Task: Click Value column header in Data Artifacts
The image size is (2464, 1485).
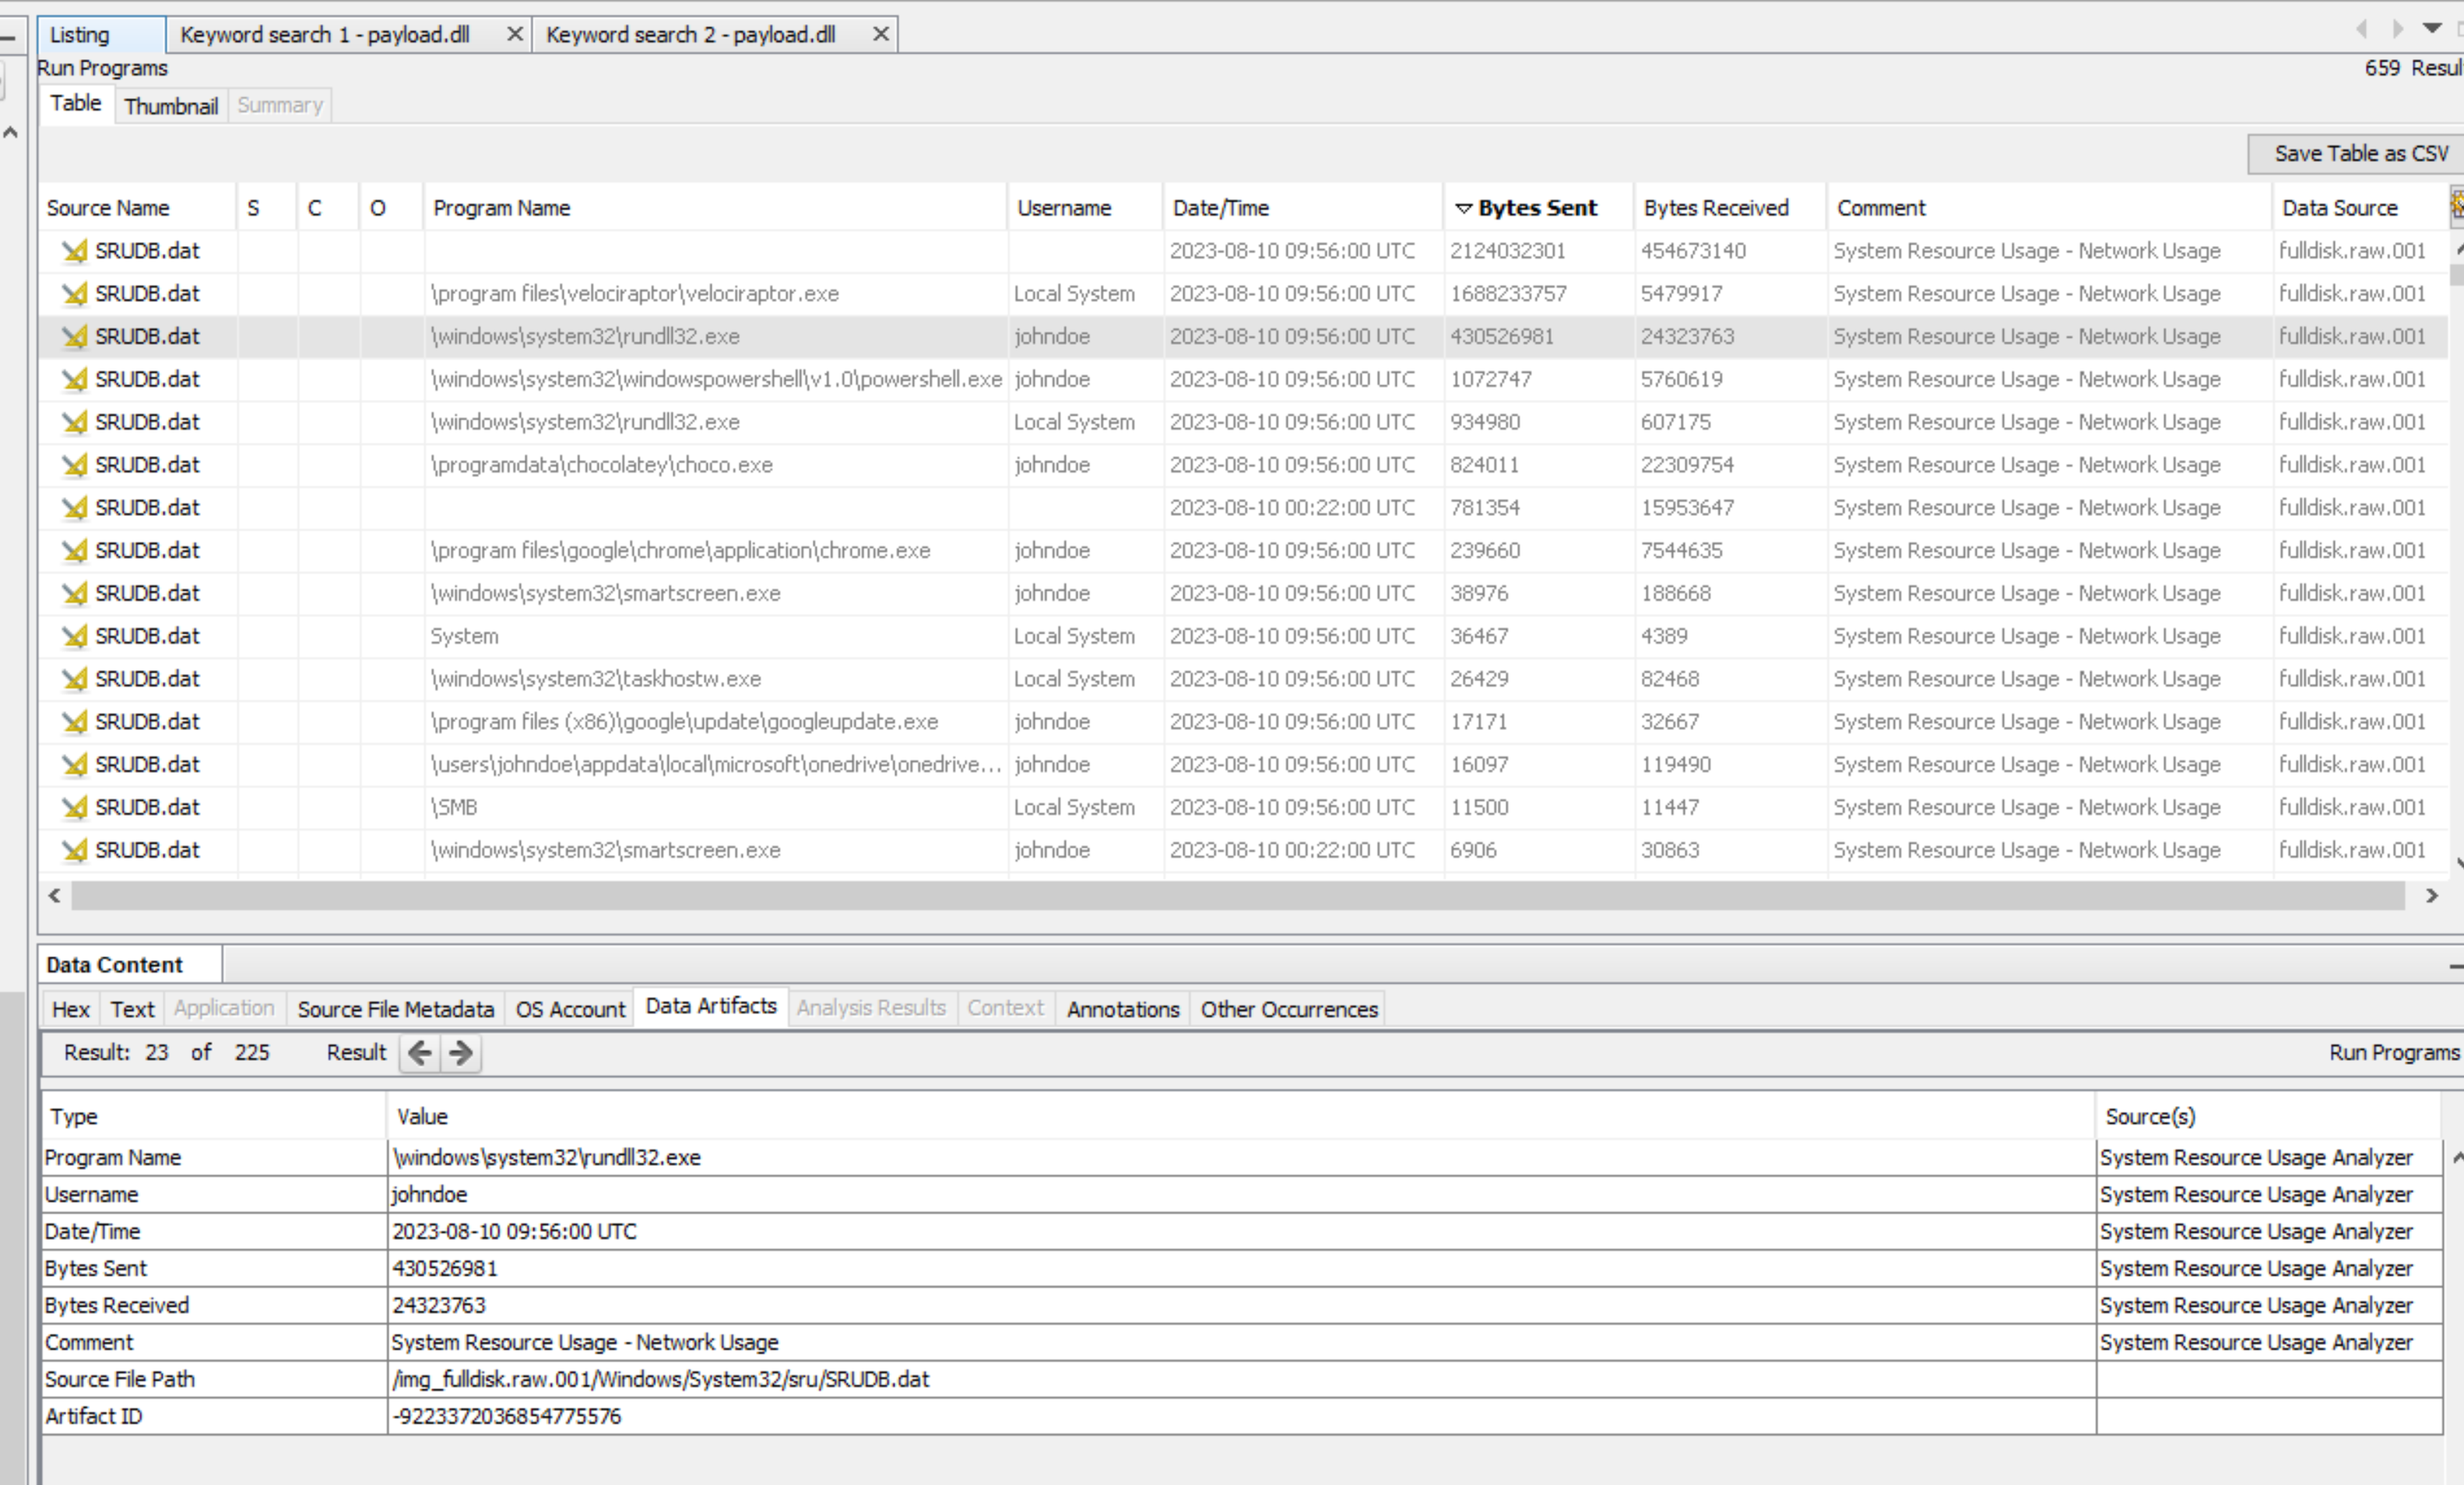Action: [1241, 1117]
